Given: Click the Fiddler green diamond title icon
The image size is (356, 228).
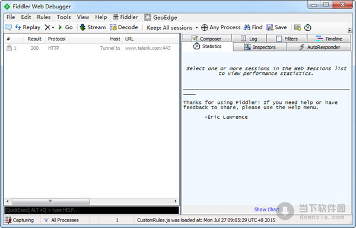Looking at the screenshot, I should coord(7,7).
